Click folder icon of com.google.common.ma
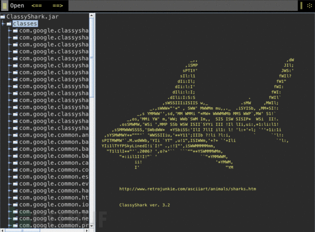 (x=15, y=211)
